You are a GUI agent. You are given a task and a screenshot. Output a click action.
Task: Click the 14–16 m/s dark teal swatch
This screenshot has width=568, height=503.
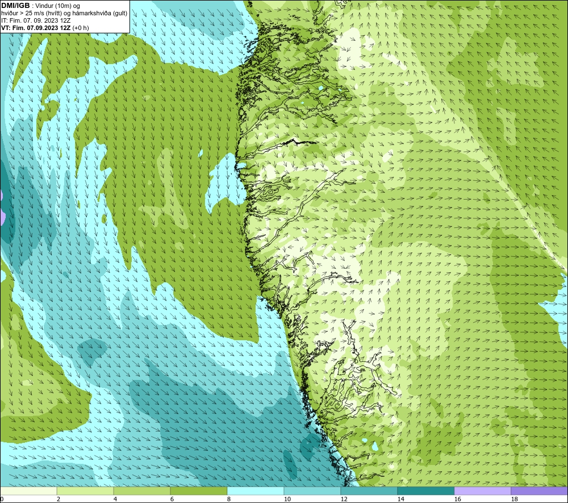(x=425, y=491)
